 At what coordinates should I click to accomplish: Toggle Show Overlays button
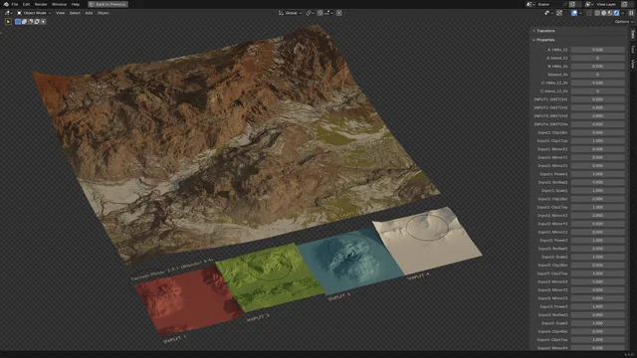(x=574, y=13)
